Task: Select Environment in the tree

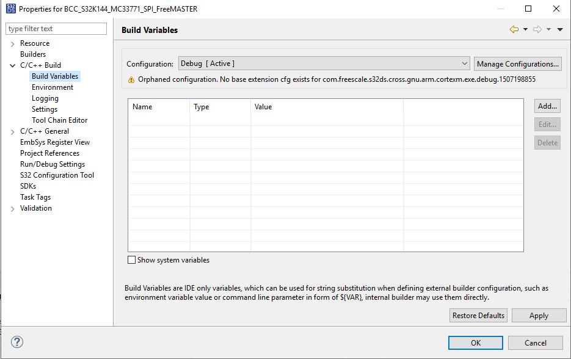Action: coord(53,87)
